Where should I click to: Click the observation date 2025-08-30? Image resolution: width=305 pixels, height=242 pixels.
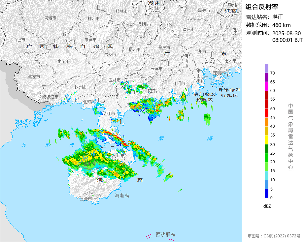click(287, 33)
